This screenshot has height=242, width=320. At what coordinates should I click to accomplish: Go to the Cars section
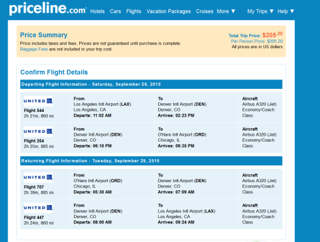pos(115,11)
